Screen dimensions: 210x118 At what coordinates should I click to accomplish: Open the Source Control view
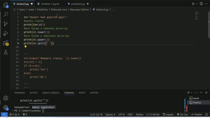click(x=6, y=24)
